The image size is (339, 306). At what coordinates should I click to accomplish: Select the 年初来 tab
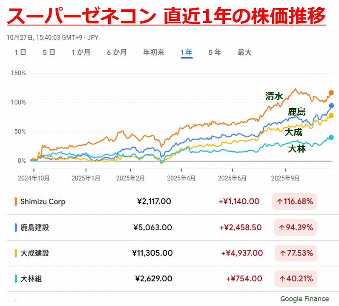154,52
